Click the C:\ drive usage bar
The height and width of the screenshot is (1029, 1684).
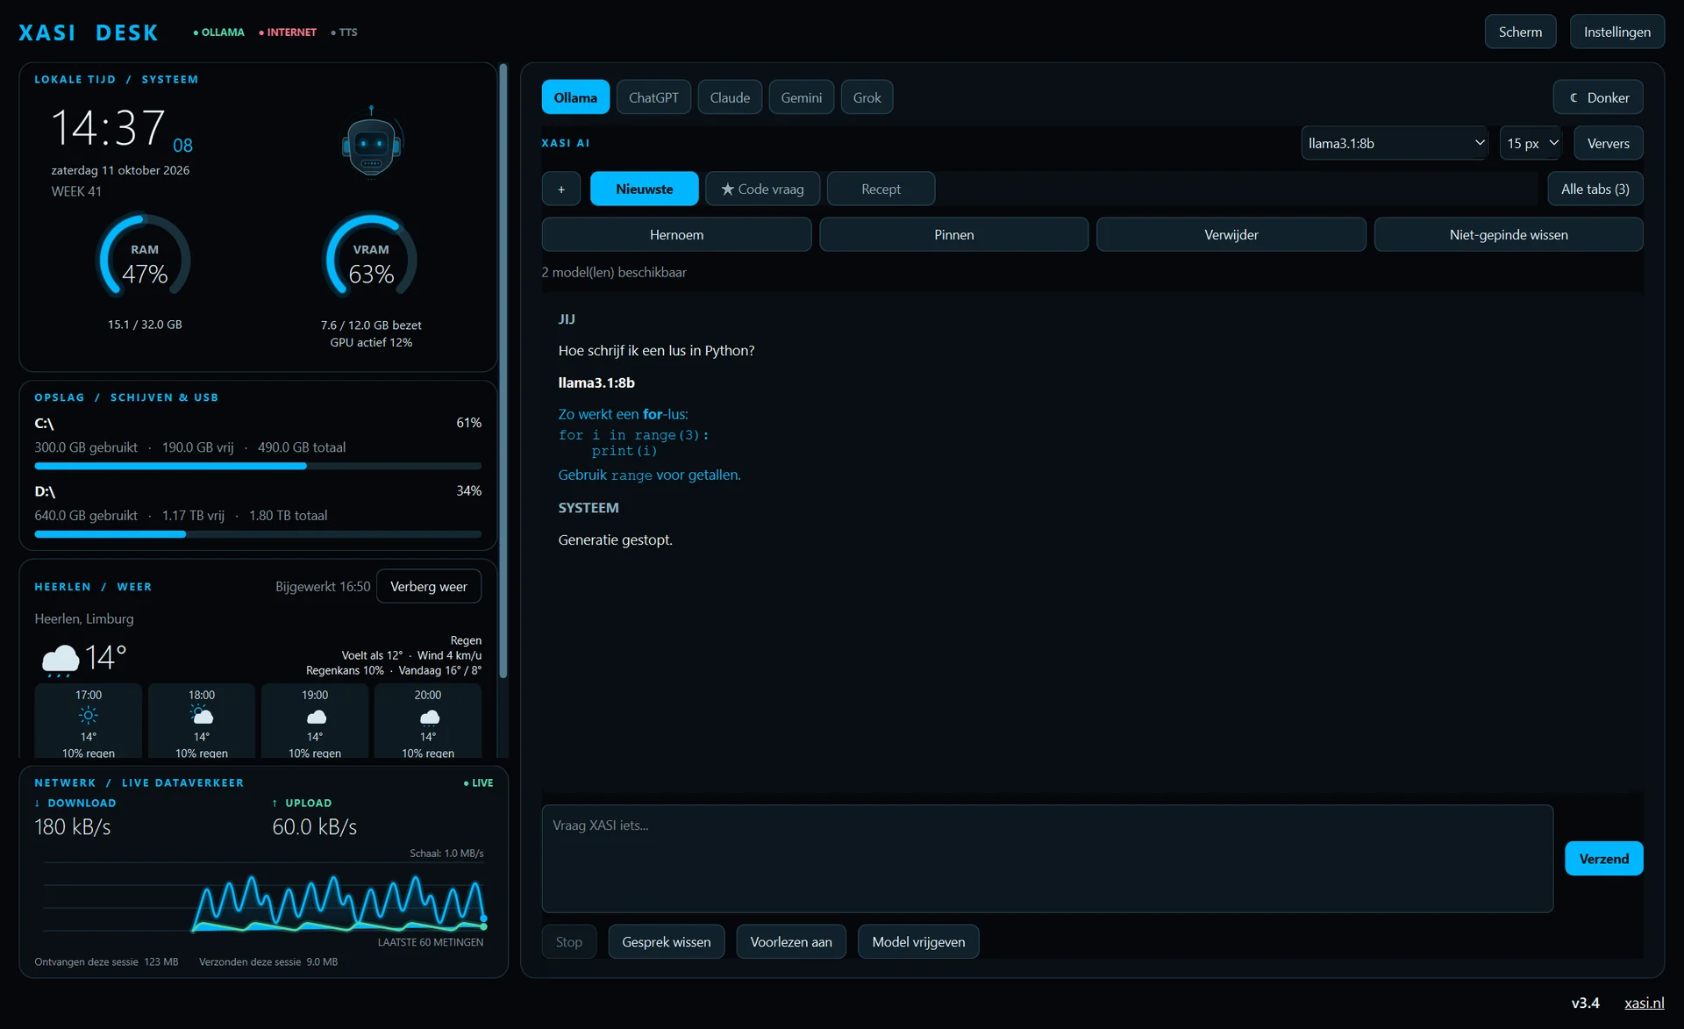pos(258,466)
